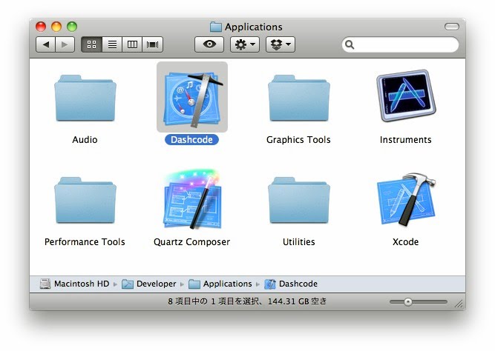Switch to list view mode

click(x=112, y=44)
